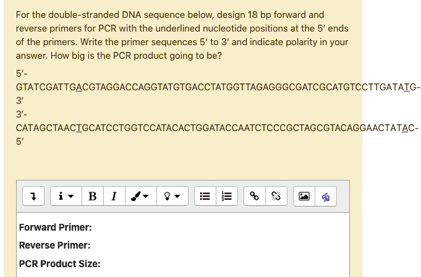Click the insert image icon
Viewport: 421px width, 277px height.
pyautogui.click(x=304, y=197)
